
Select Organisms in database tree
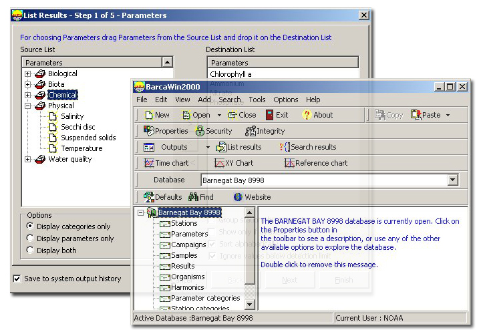pos(188,277)
